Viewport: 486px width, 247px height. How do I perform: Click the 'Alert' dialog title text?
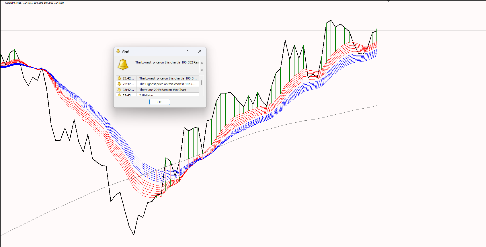tap(126, 51)
